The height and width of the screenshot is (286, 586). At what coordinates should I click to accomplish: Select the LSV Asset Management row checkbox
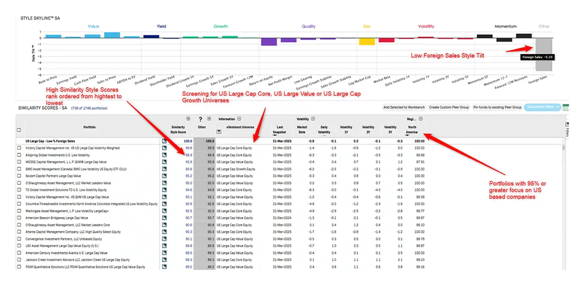(19, 246)
